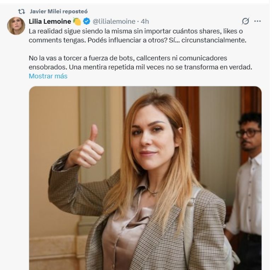
Task: Open Lilia Lemoine display name link
Action: (x=50, y=21)
